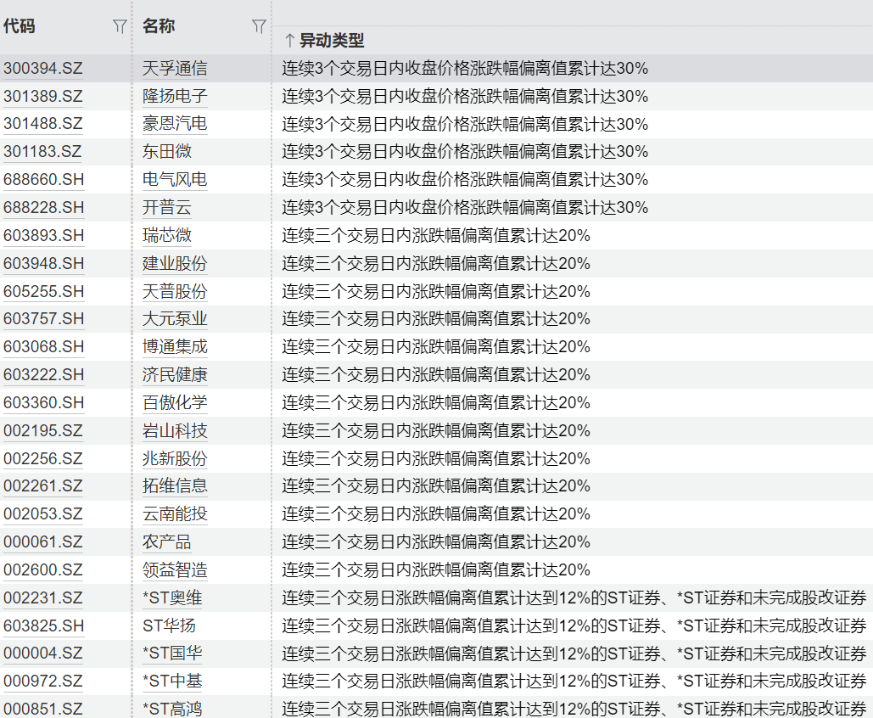
Task: Open stock code 000972.SZ
Action: point(43,681)
